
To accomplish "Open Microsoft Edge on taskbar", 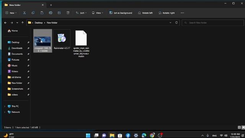I will coord(144,135).
